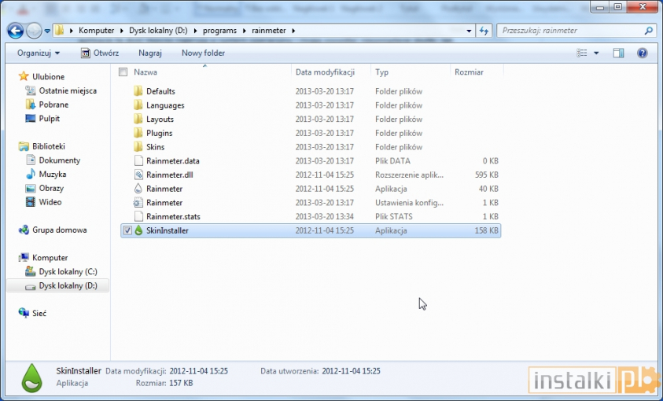Select Dysk lokalny (C:) in navigation pane
The width and height of the screenshot is (663, 401).
pos(68,271)
